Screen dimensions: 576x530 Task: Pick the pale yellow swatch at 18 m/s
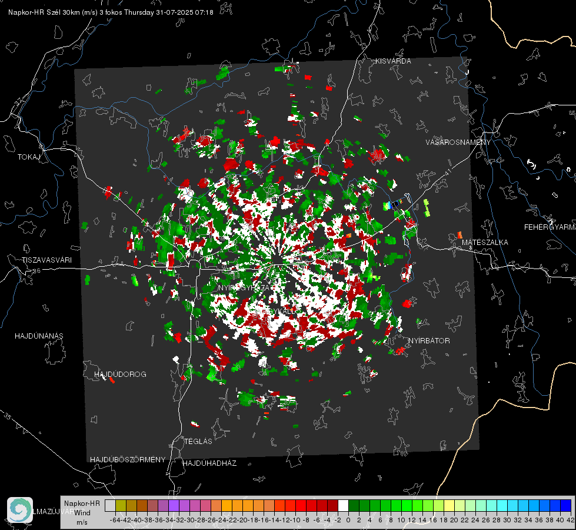pos(449,505)
